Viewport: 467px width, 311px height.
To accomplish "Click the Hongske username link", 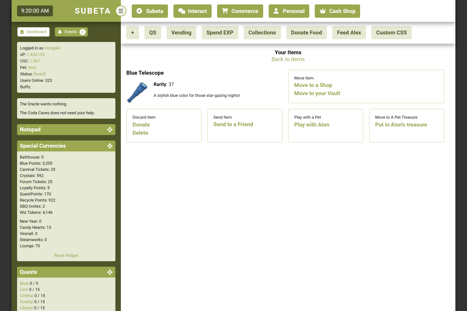I will (x=52, y=48).
